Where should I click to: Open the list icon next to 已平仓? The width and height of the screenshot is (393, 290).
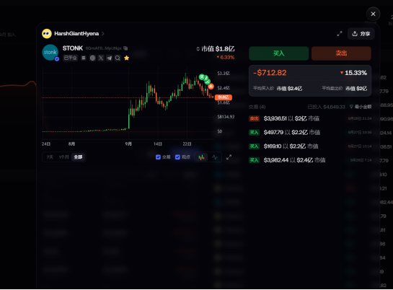84,58
